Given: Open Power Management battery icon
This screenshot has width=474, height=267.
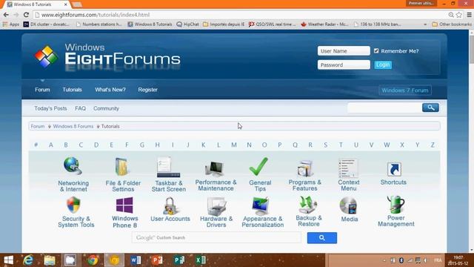Looking at the screenshot, I should click(x=395, y=205).
